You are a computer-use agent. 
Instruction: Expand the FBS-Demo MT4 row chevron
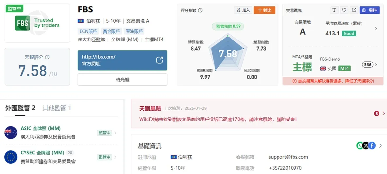pyautogui.click(x=376, y=65)
